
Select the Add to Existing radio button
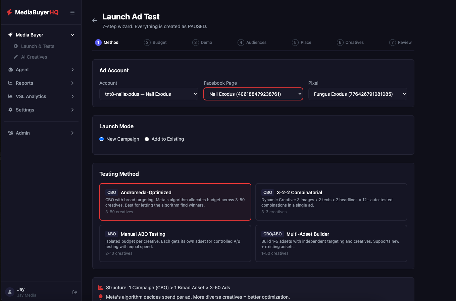147,139
